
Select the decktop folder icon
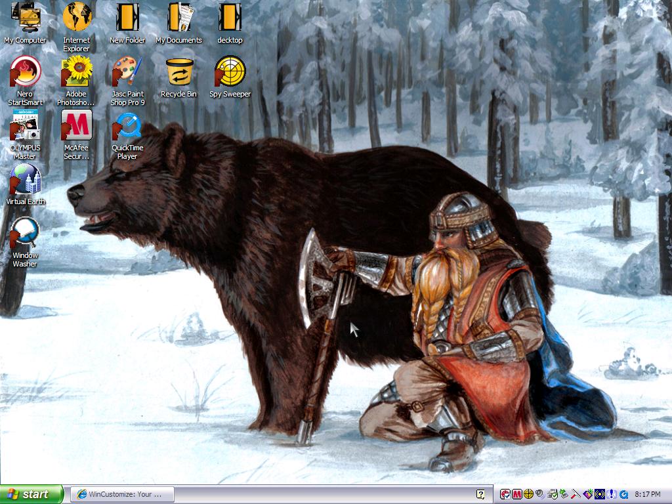click(x=230, y=23)
